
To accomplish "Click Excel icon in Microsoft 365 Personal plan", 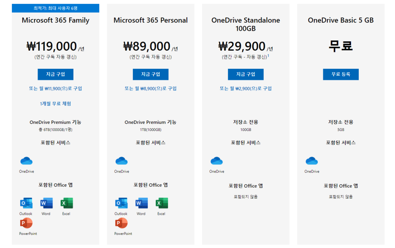I will click(x=162, y=203).
